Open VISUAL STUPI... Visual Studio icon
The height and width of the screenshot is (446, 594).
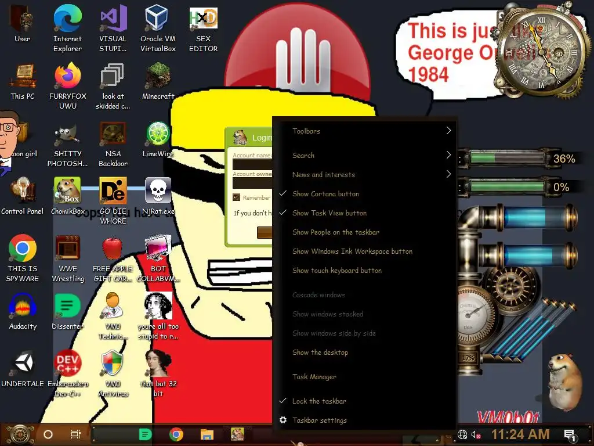113,28
